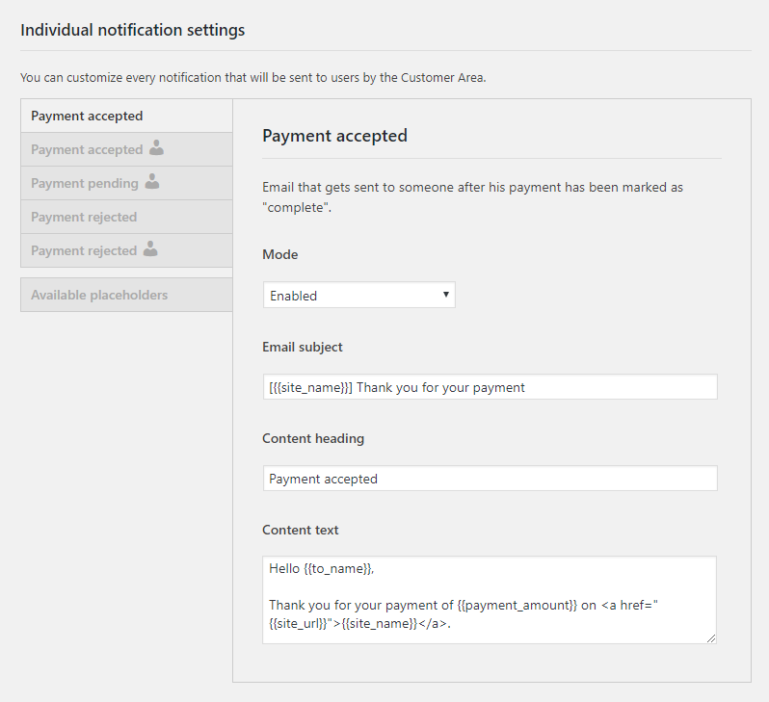Open the Mode dropdown showing Enabled
This screenshot has height=702, width=769.
click(x=359, y=295)
